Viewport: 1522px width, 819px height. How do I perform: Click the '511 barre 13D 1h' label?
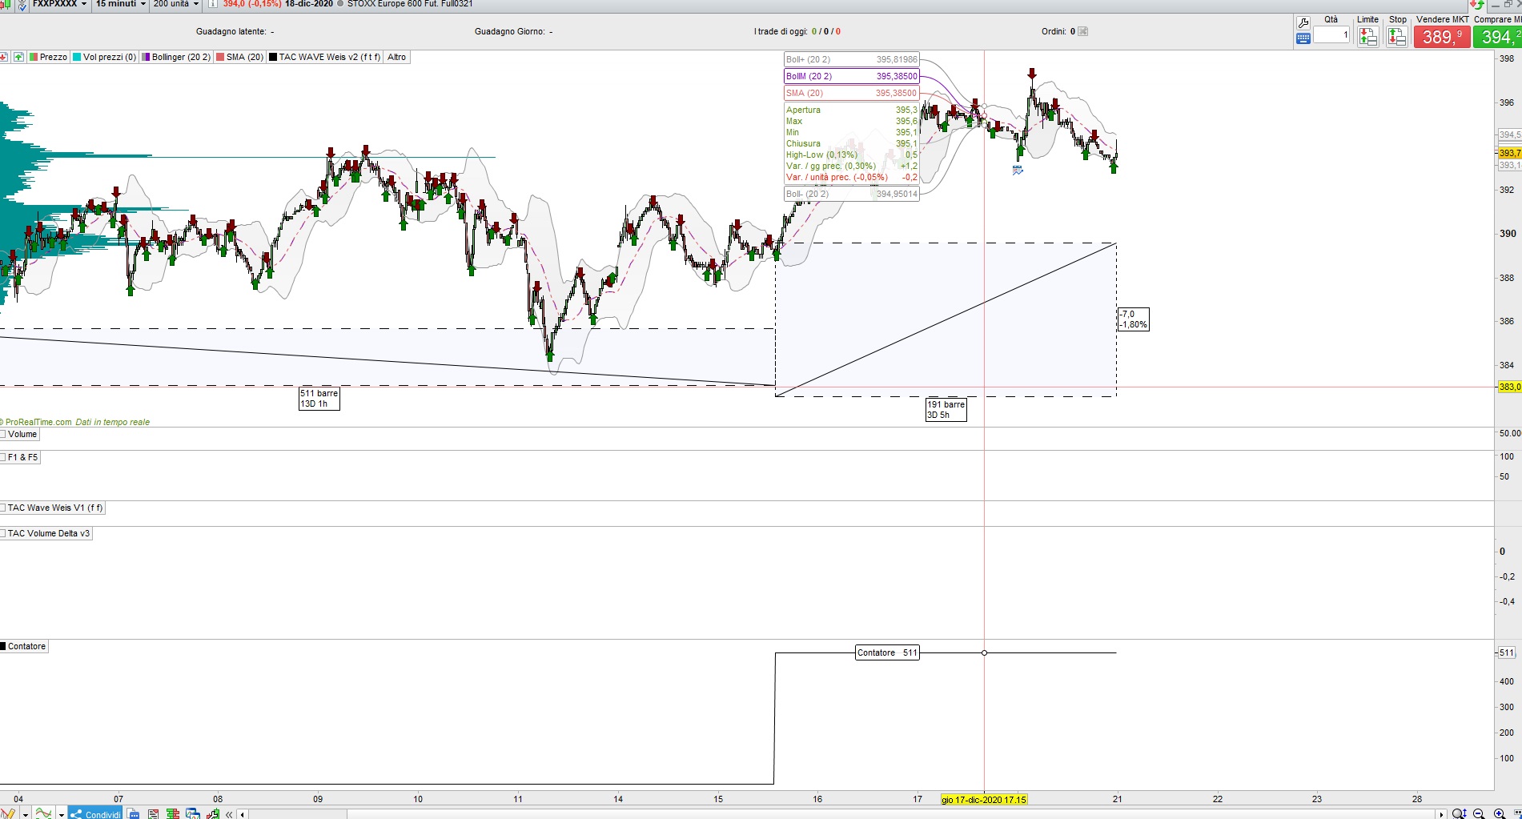pyautogui.click(x=319, y=399)
